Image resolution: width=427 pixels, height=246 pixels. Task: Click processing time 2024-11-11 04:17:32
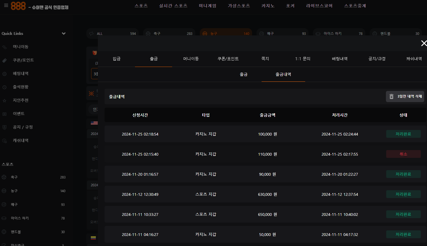pos(340,235)
